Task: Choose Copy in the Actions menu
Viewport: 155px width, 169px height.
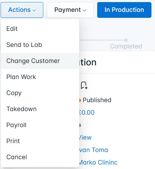Action: pos(40,93)
